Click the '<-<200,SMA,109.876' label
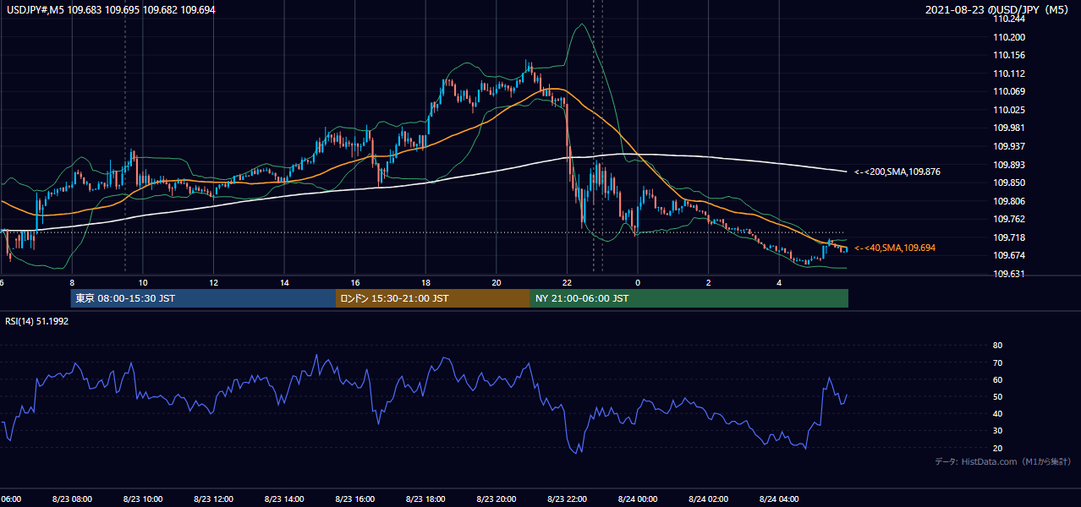This screenshot has height=507, width=1081. (x=897, y=172)
